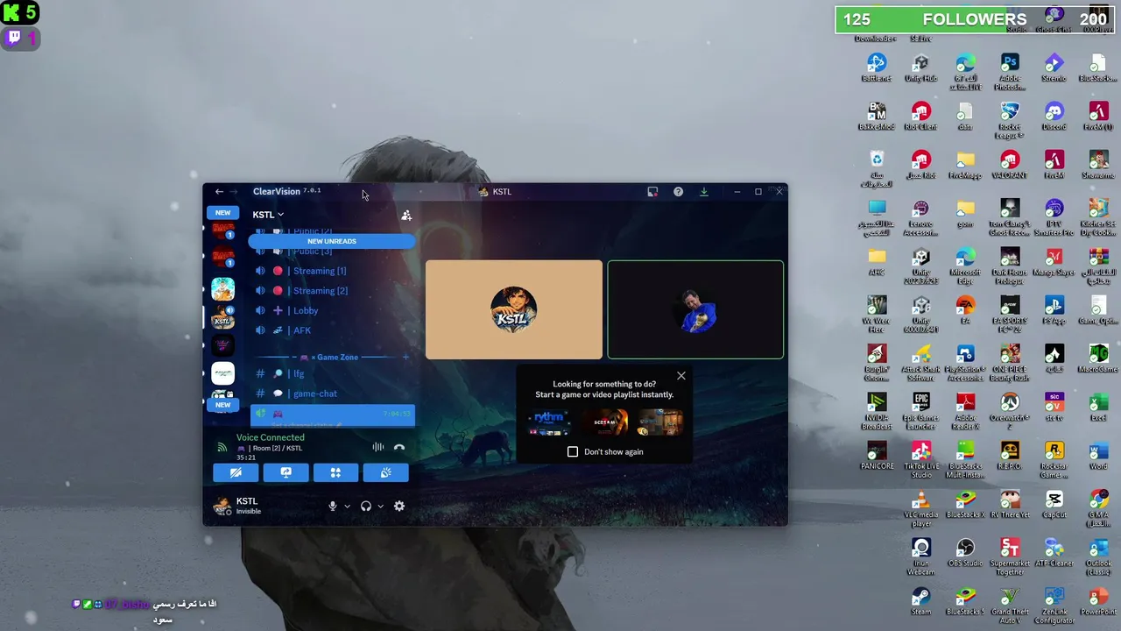The height and width of the screenshot is (631, 1121).
Task: Open KSTL server in server list
Action: pos(223,316)
